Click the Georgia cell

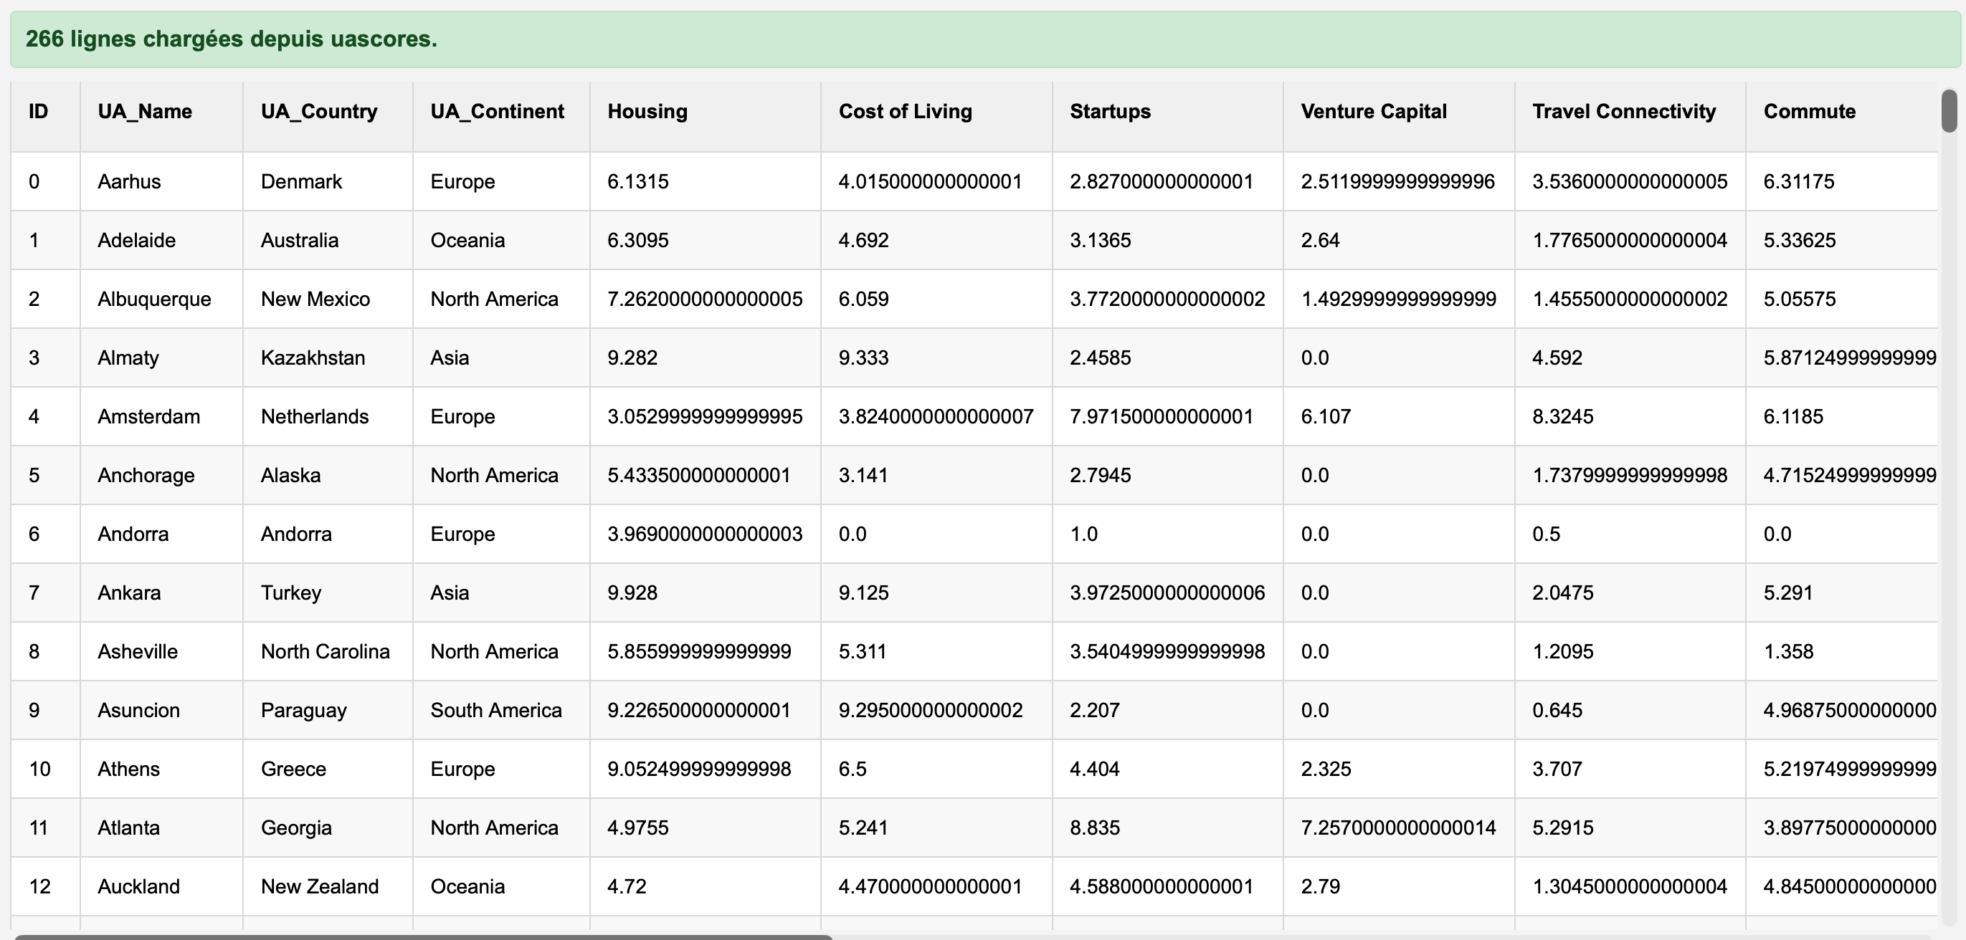(x=328, y=828)
